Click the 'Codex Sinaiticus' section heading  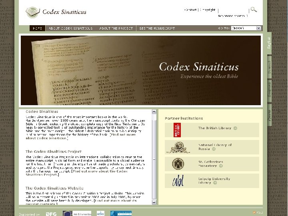point(42,112)
